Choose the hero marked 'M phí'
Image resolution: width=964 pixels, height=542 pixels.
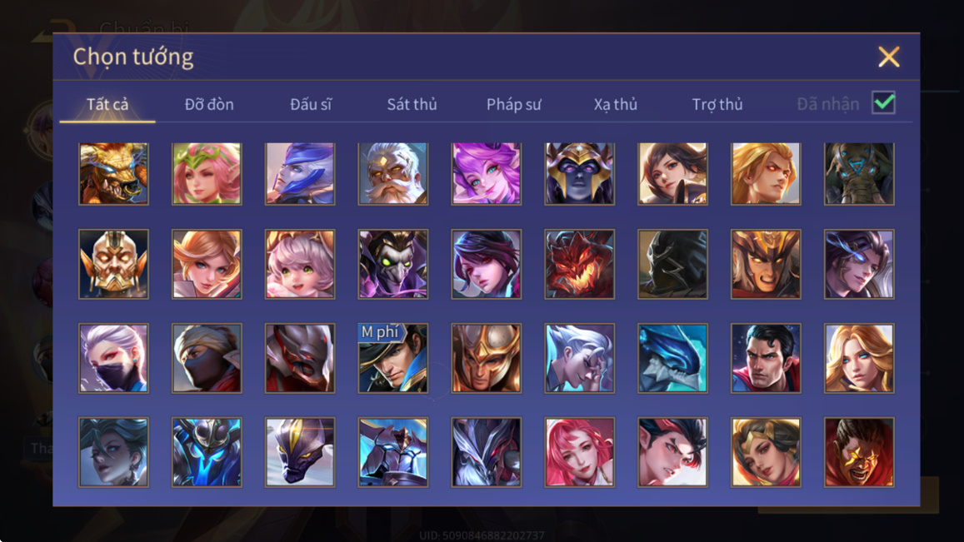[x=393, y=358]
